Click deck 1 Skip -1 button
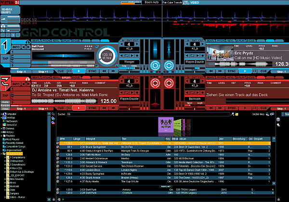289x202 pixels. click(21, 72)
